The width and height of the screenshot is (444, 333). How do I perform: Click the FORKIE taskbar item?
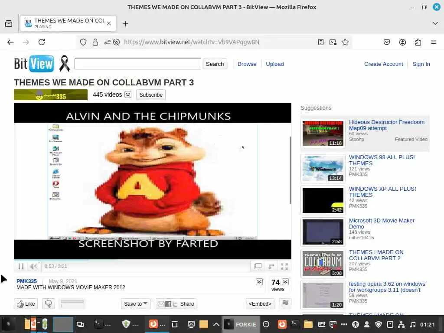click(240, 324)
